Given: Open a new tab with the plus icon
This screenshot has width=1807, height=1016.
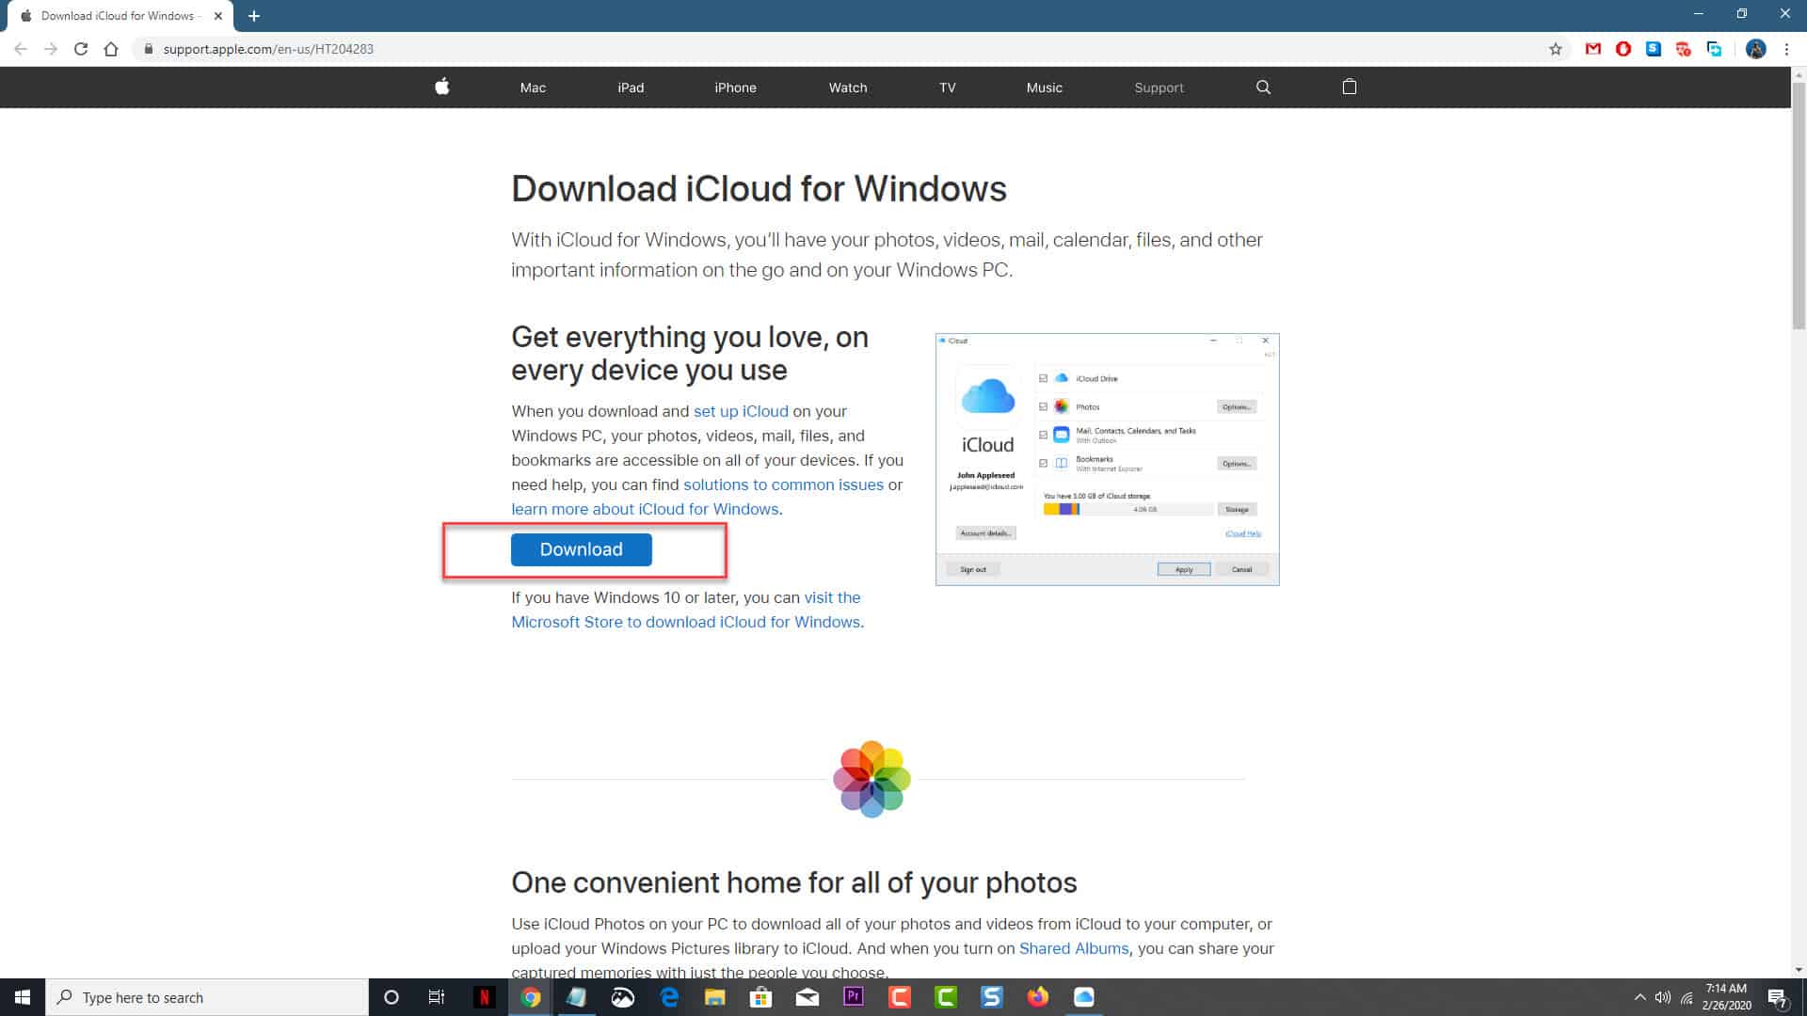Looking at the screenshot, I should (x=253, y=16).
